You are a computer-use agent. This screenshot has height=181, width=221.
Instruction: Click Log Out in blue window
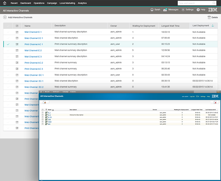pyautogui.click(x=192, y=97)
